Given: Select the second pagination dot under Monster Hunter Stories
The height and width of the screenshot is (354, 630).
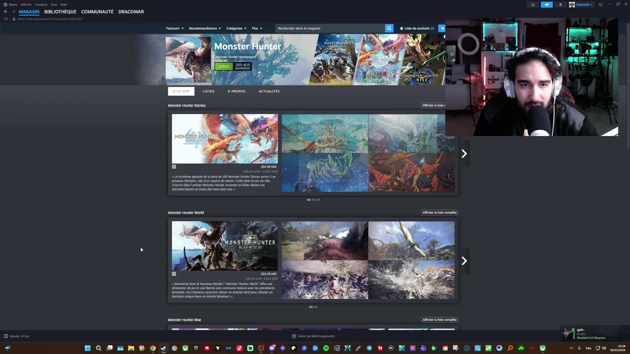Looking at the screenshot, I should coord(313,200).
